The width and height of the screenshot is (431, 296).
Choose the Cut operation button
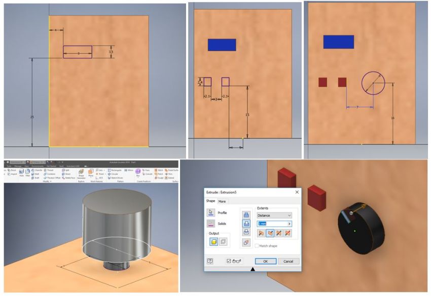(246, 224)
